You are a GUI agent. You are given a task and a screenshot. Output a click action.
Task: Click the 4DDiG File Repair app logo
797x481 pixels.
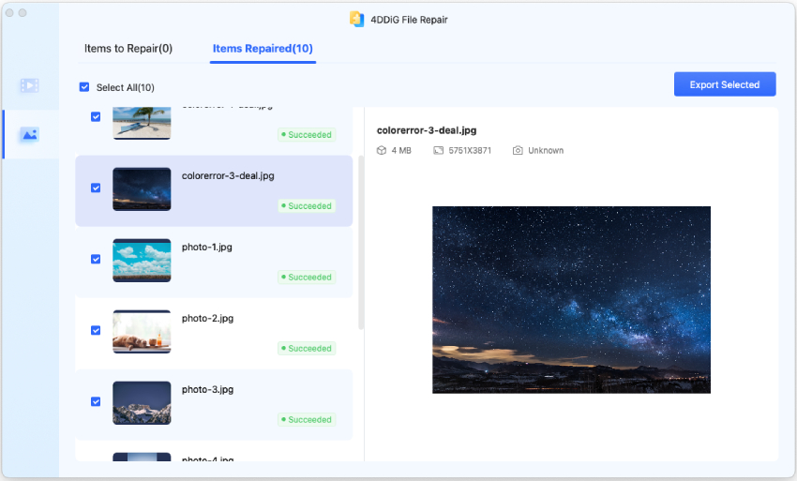(x=357, y=20)
